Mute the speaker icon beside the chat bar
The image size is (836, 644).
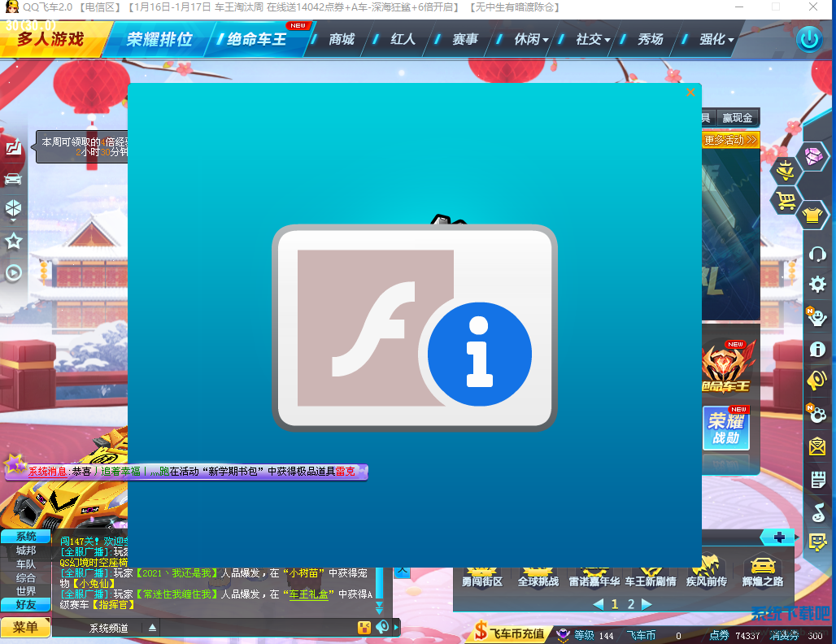pyautogui.click(x=382, y=626)
